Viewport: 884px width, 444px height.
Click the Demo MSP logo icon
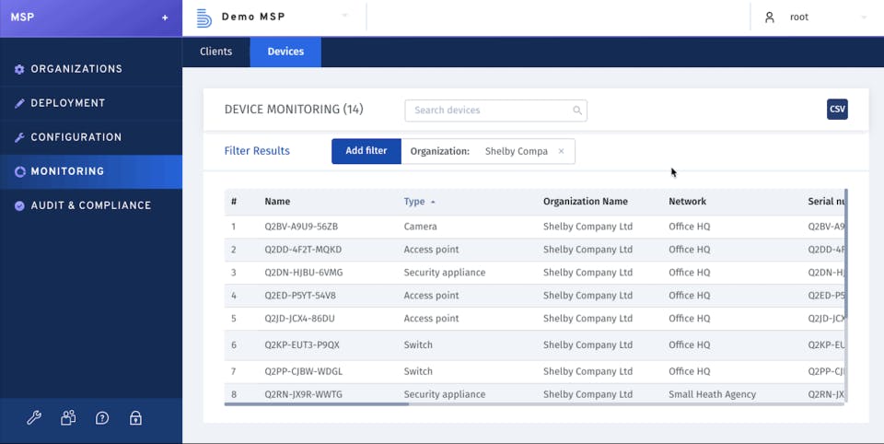point(204,18)
